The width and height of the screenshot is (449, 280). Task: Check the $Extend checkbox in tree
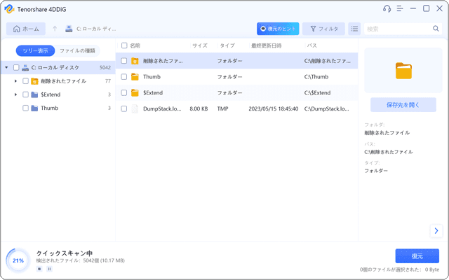[25, 94]
